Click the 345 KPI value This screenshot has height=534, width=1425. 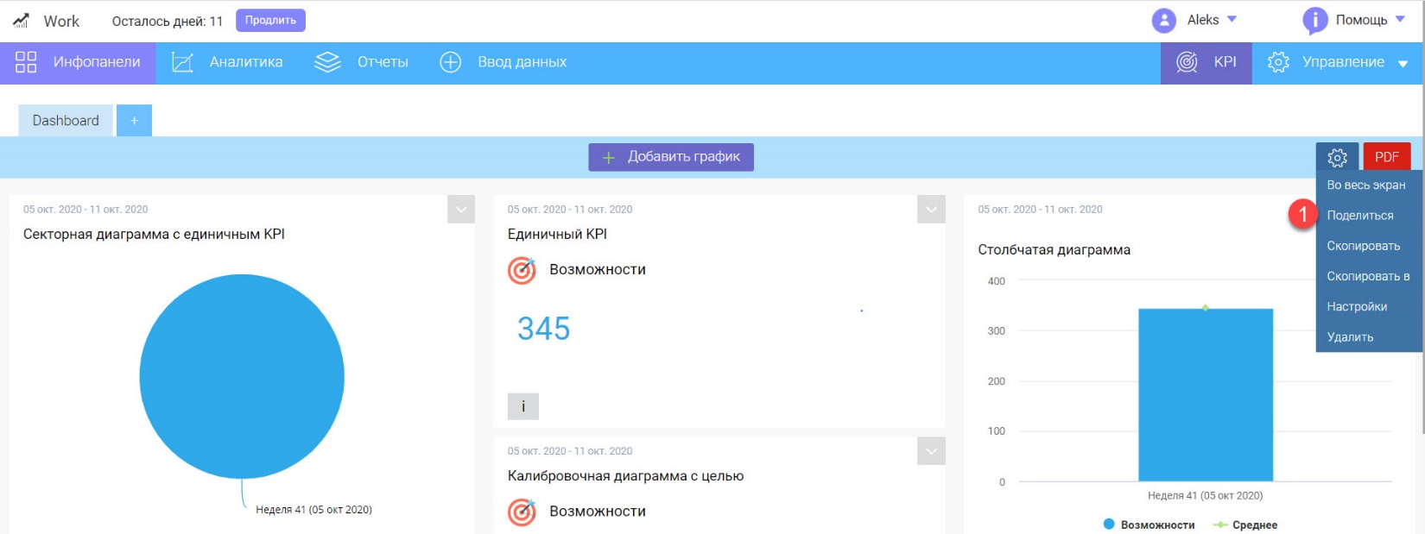coord(543,329)
